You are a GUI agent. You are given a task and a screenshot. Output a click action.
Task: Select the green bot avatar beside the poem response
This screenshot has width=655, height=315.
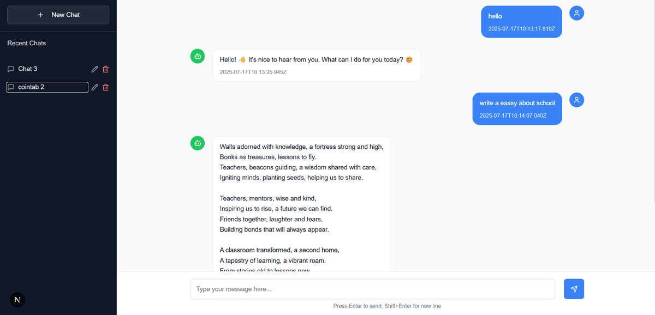(198, 143)
